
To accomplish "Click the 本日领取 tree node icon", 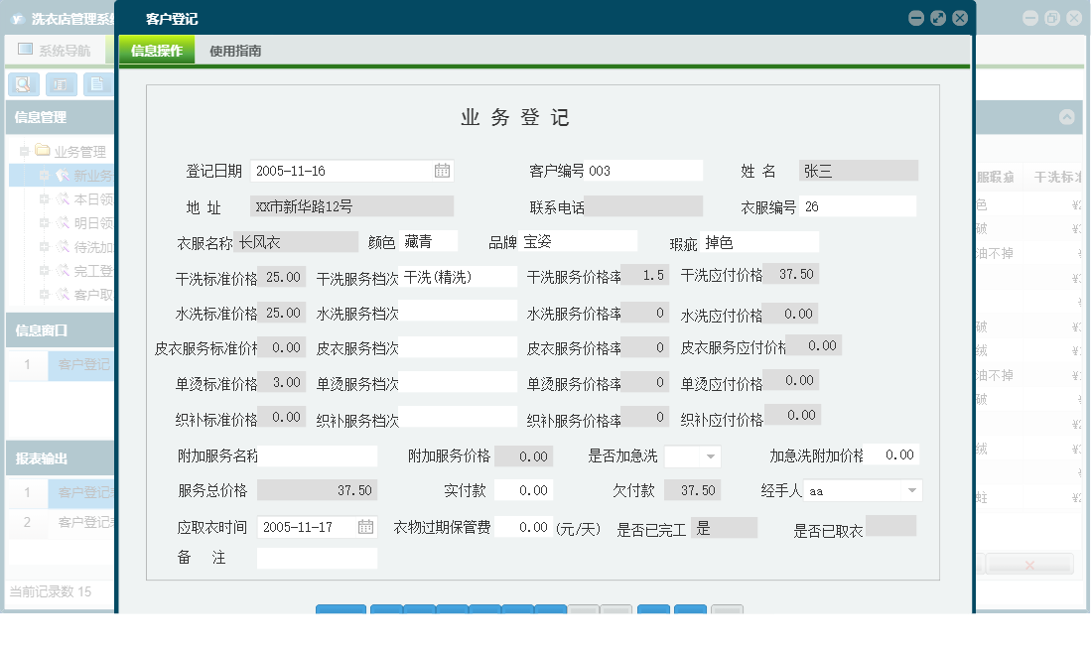I will pyautogui.click(x=63, y=197).
